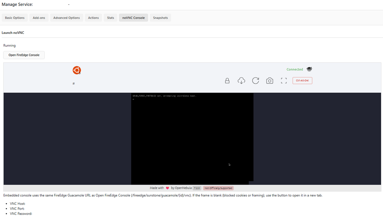Switch to the Basic Options tab

(15, 18)
